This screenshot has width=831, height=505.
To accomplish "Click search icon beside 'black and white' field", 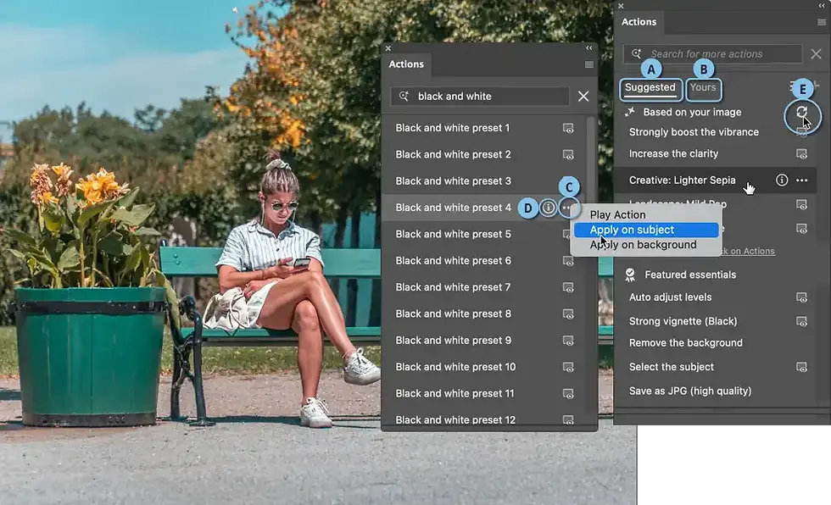I will (x=404, y=97).
